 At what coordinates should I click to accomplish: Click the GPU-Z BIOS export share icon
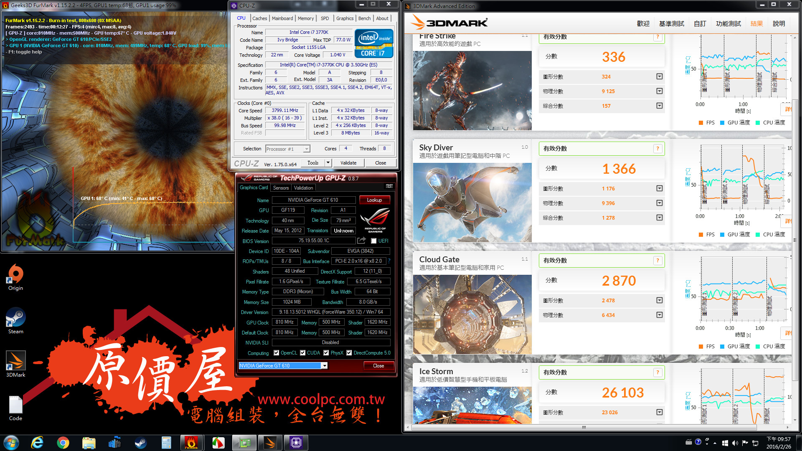pos(361,241)
